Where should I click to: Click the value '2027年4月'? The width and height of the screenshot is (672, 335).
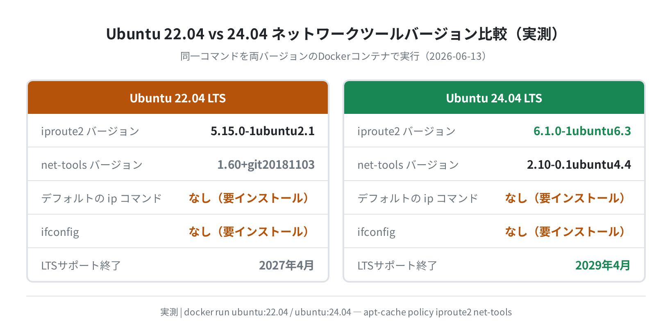point(286,265)
